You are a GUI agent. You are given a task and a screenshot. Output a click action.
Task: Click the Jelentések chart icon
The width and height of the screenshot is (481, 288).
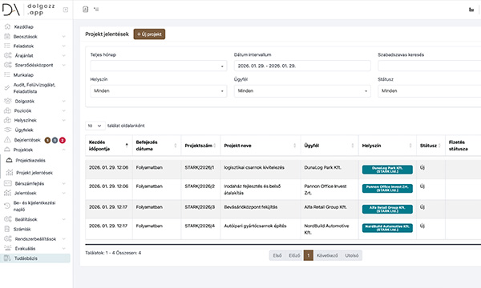coord(7,193)
